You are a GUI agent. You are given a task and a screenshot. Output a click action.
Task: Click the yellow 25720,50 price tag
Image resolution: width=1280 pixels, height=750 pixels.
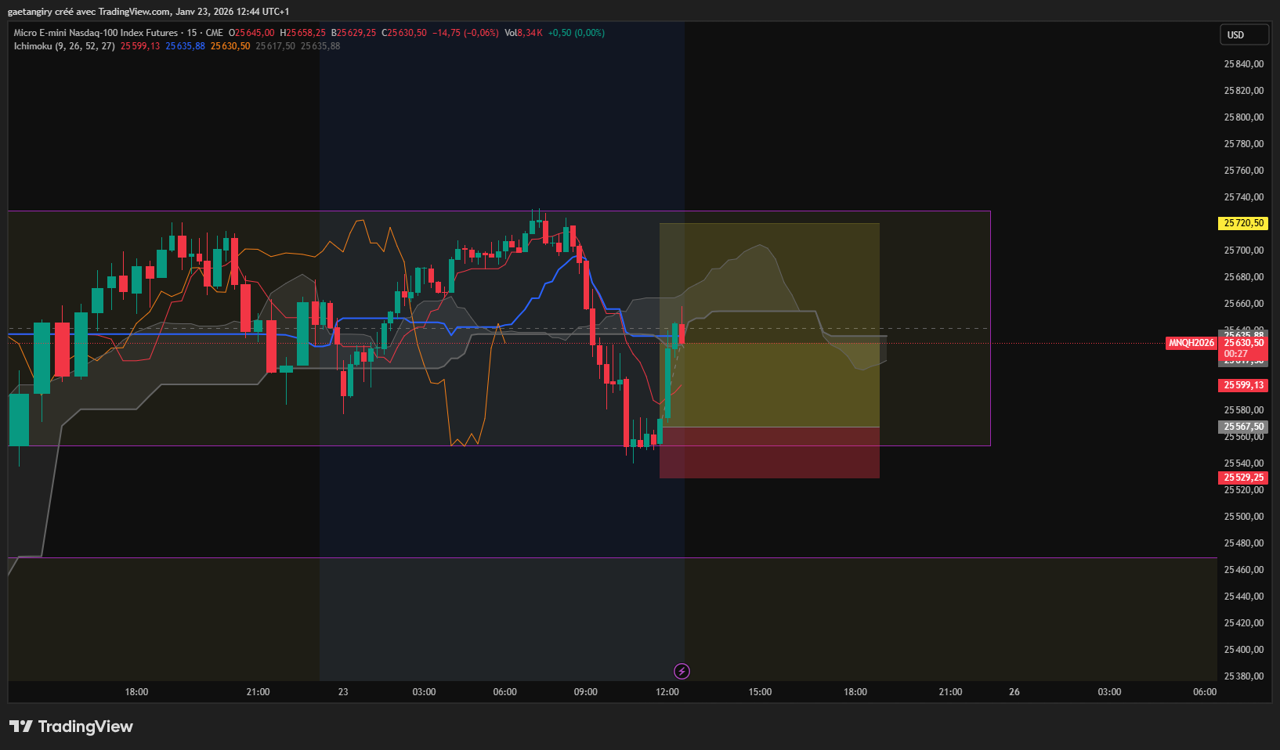tap(1244, 223)
